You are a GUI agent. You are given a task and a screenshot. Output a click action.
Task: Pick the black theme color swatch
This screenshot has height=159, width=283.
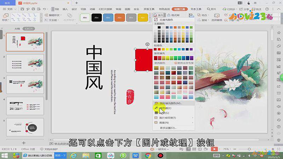click(x=159, y=28)
